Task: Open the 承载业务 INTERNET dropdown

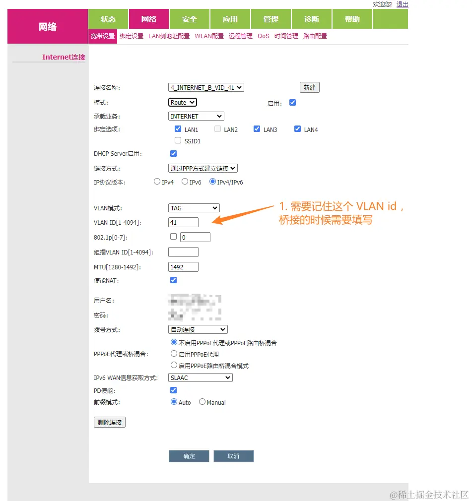Action: 196,116
